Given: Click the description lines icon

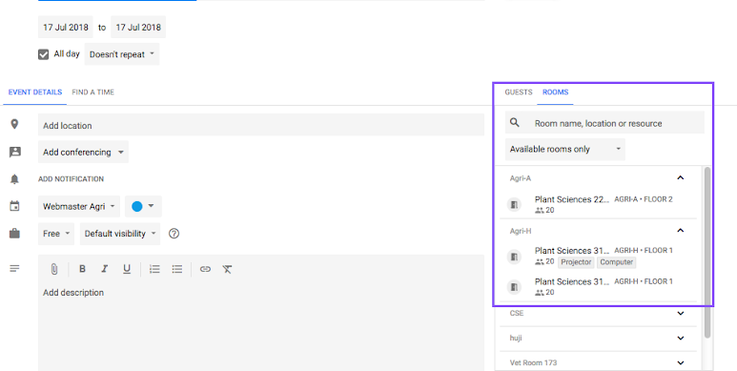Looking at the screenshot, I should tap(14, 269).
